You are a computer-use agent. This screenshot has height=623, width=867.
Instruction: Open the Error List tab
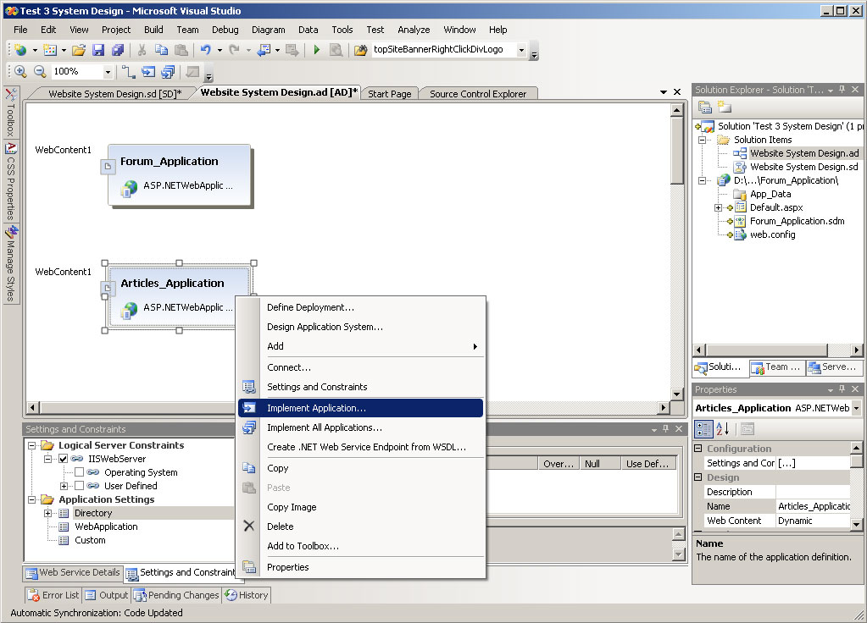click(54, 595)
